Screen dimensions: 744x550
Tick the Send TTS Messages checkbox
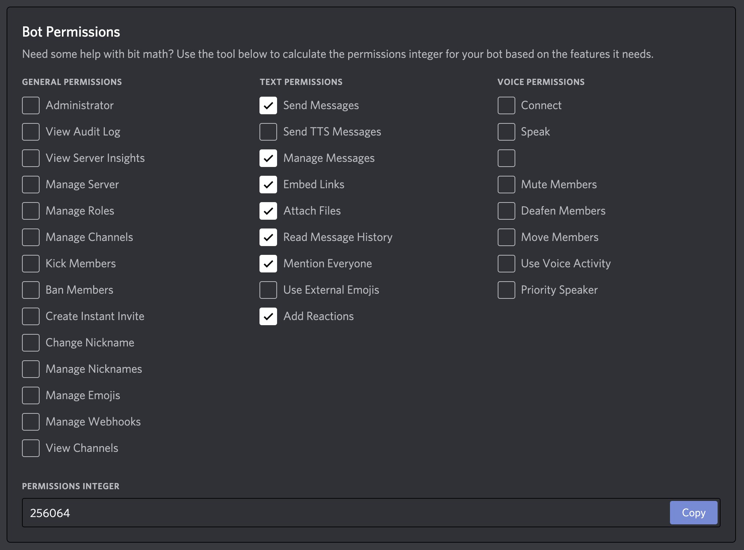(268, 132)
